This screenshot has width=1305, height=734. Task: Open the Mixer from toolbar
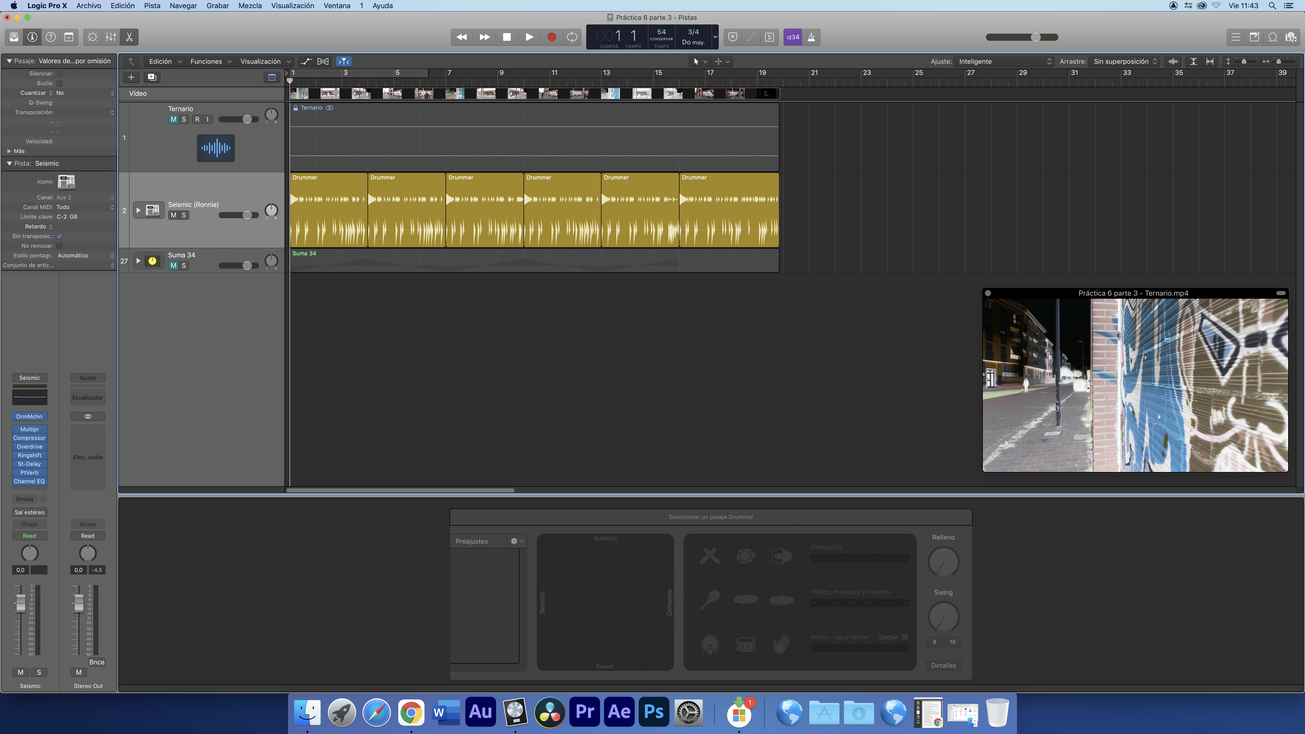(x=111, y=37)
